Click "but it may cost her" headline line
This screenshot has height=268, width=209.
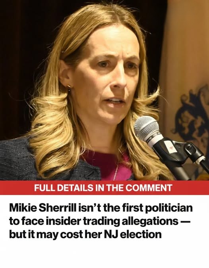coord(56,234)
